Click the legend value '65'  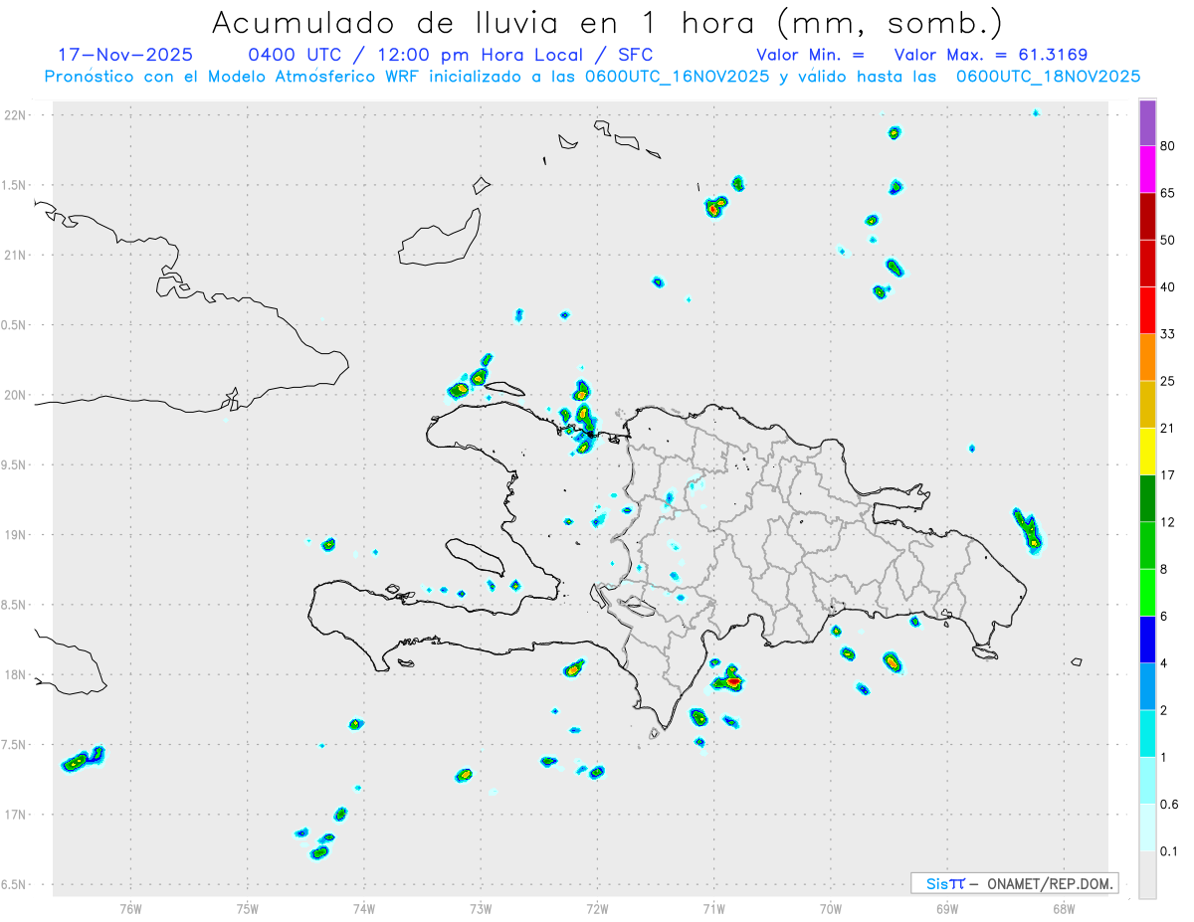pos(1168,193)
